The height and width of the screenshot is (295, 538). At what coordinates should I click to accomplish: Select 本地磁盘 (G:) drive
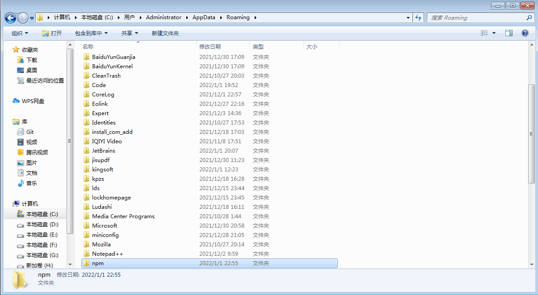(x=42, y=255)
